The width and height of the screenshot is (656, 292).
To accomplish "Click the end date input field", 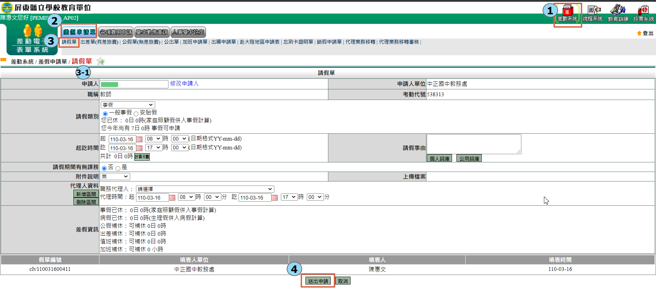I will click(x=122, y=148).
